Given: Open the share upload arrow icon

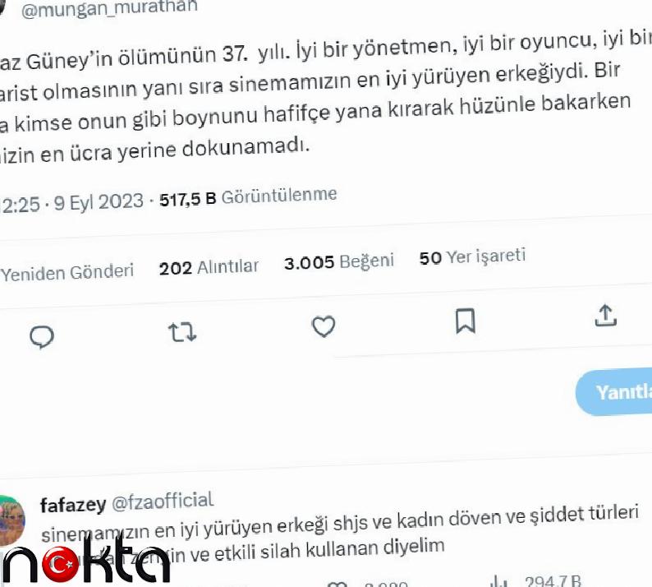Looking at the screenshot, I should [x=605, y=315].
